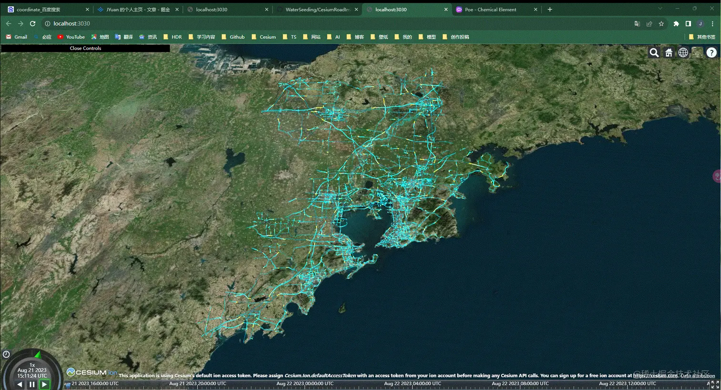Open the Data attribution link
This screenshot has width=721, height=390.
[x=698, y=376]
